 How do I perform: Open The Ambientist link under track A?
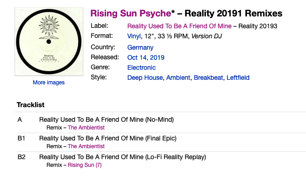click(86, 128)
